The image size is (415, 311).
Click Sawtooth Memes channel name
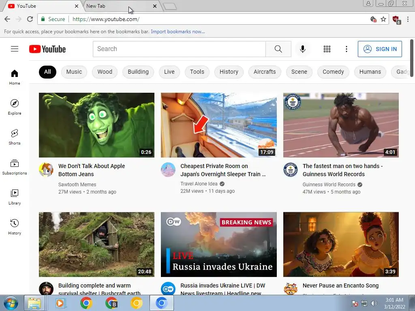pyautogui.click(x=77, y=185)
